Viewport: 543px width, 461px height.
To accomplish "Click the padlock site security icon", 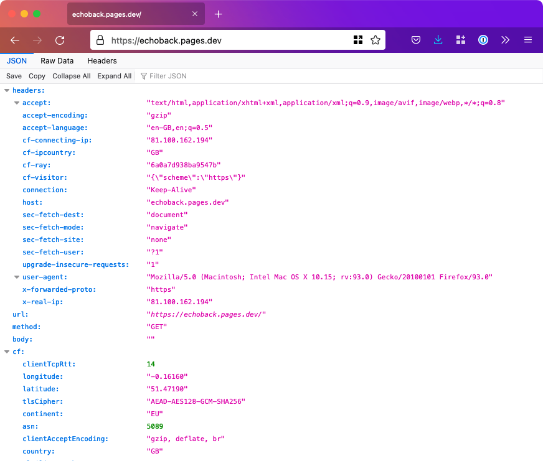I will [100, 39].
